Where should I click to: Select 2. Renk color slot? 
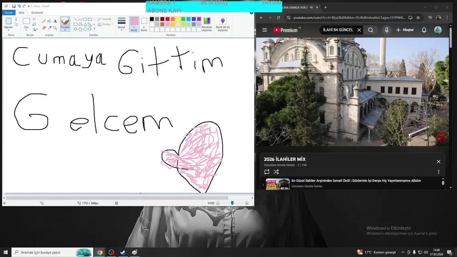[x=144, y=24]
